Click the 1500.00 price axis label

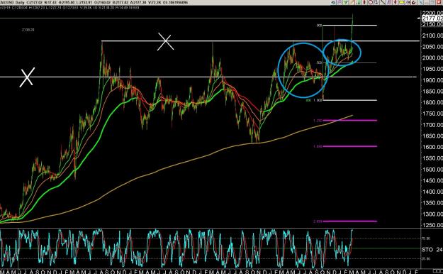point(432,170)
